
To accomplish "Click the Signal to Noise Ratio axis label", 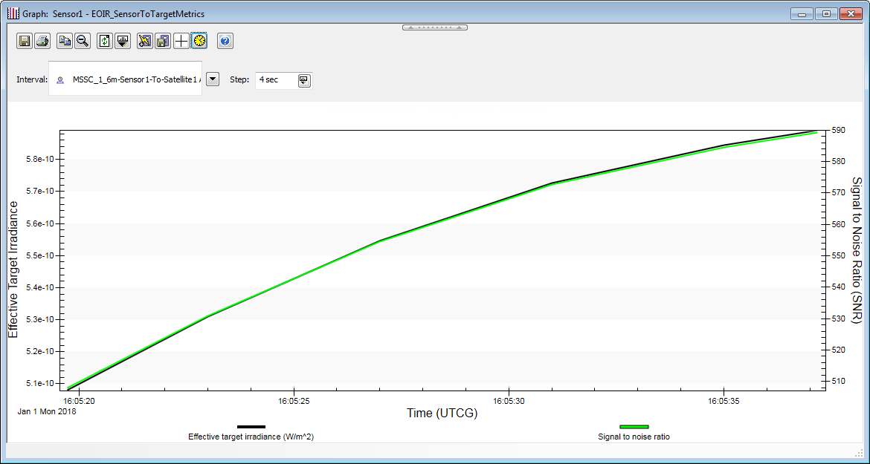I will 857,250.
